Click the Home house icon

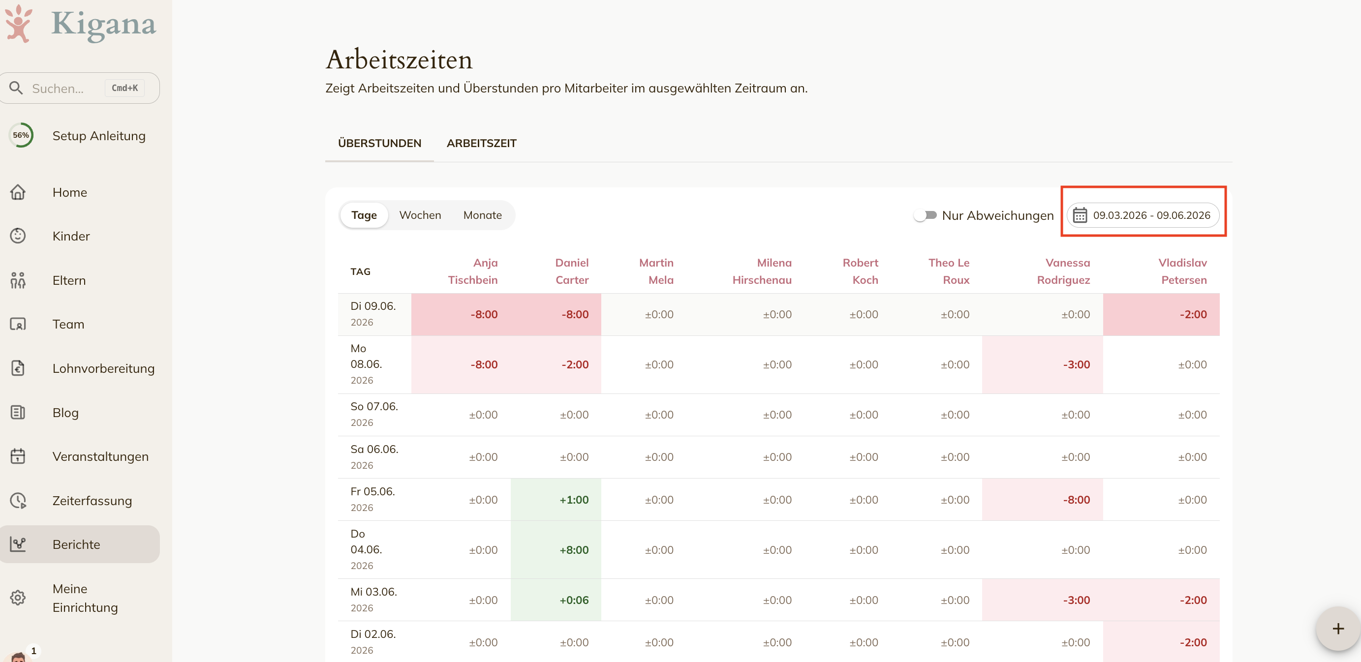18,192
